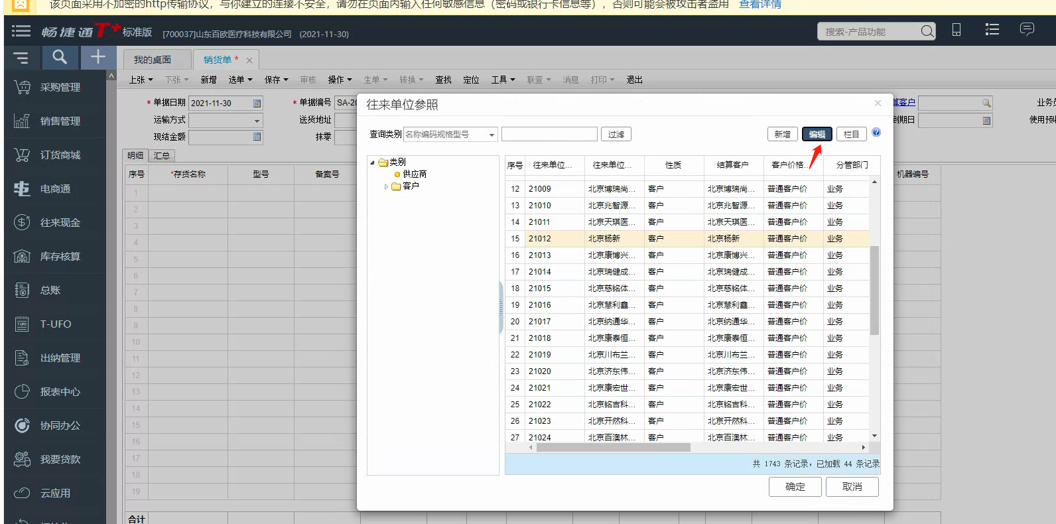Close the 销货单 tab
This screenshot has width=1056, height=524.
click(x=249, y=60)
